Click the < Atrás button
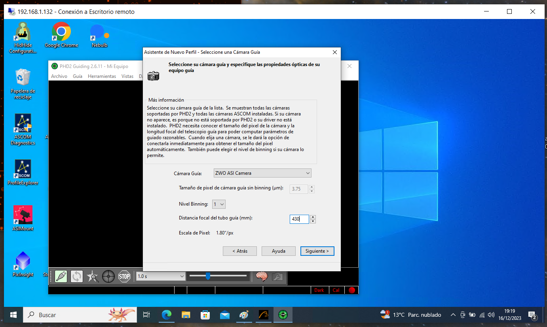This screenshot has height=327, width=547. tap(239, 251)
